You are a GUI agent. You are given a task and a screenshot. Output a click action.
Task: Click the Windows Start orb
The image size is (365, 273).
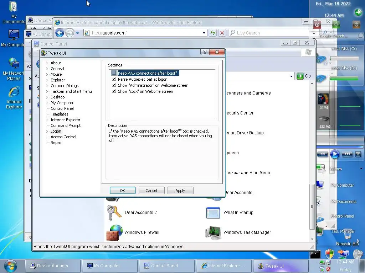(x=10, y=266)
